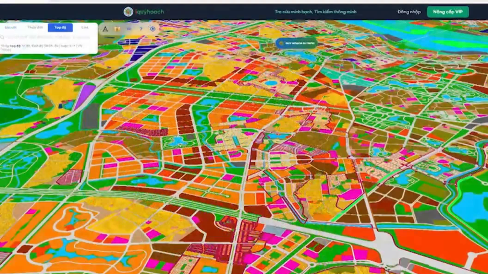Click the triangle compass tool icon
This screenshot has height=274, width=488.
(x=105, y=29)
